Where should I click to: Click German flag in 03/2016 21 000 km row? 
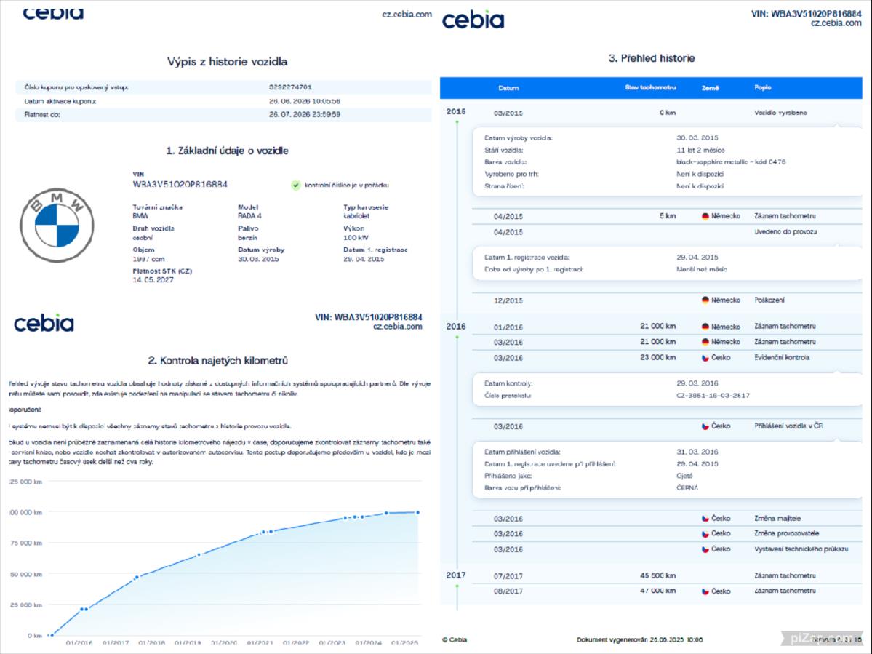pos(705,341)
